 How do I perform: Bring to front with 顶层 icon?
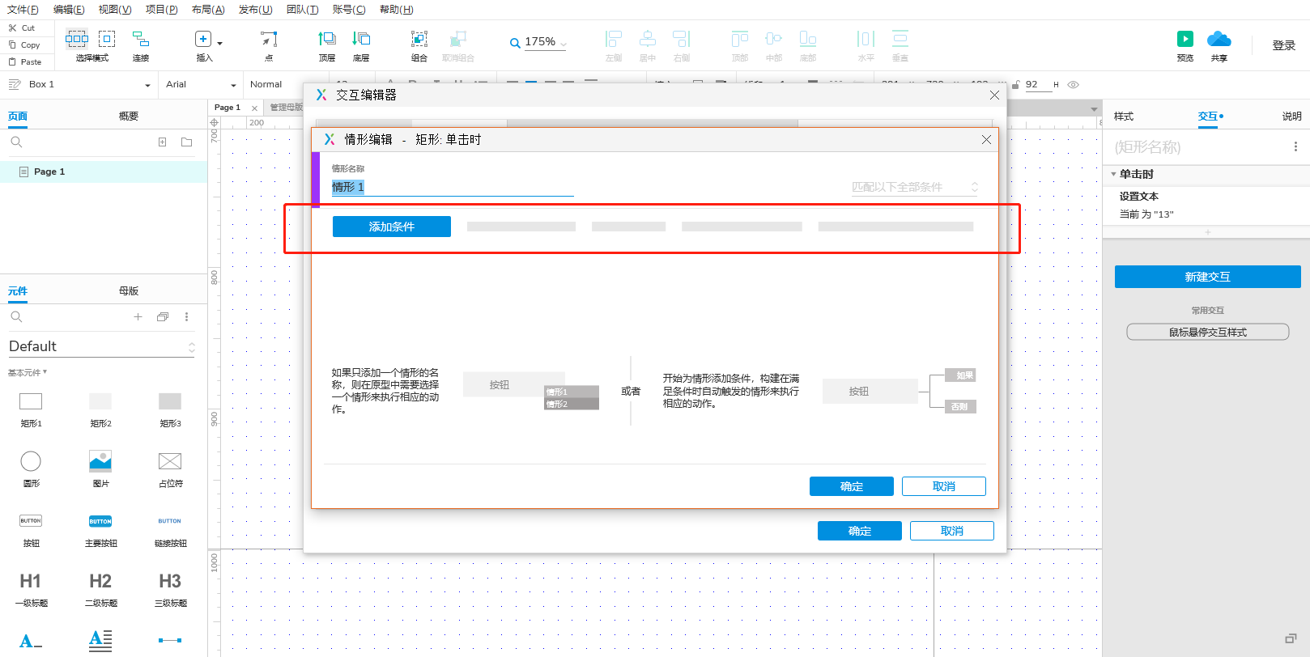coord(327,39)
